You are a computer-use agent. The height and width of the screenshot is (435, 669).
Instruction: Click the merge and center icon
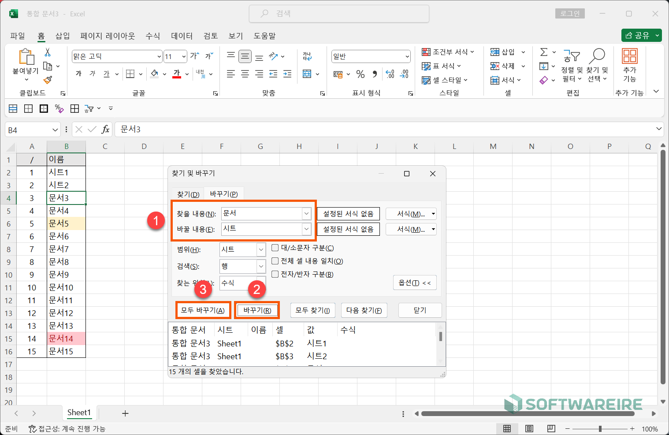(307, 74)
